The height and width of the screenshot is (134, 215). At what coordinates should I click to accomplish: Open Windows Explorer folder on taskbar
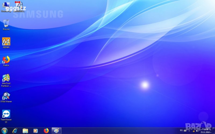[25, 131]
